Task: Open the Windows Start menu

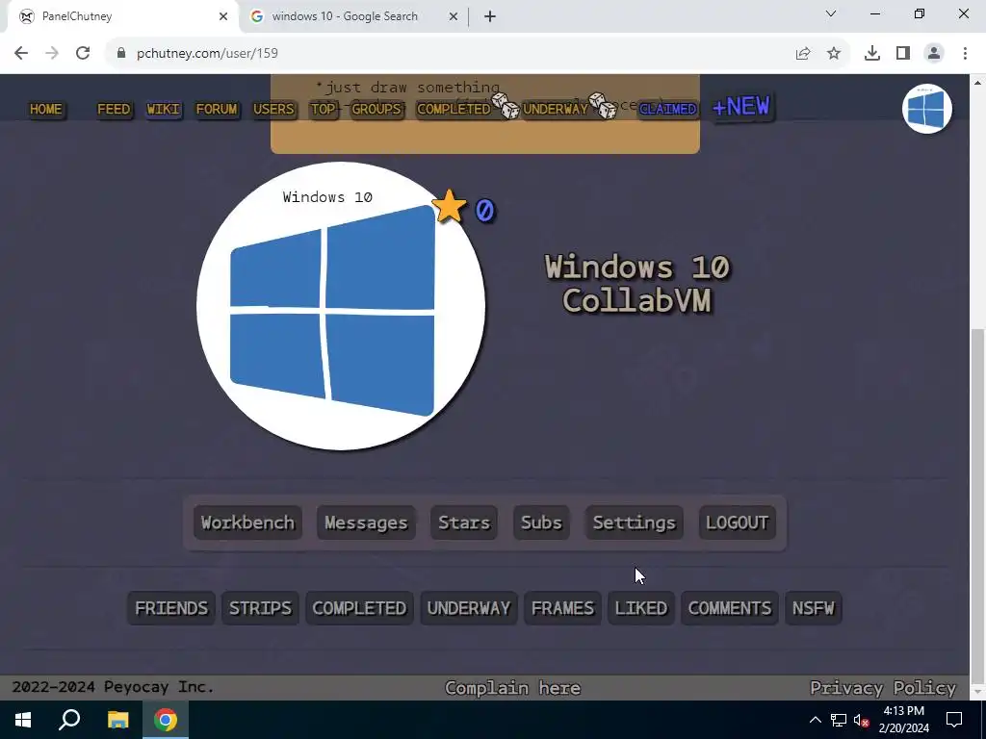Action: (23, 720)
